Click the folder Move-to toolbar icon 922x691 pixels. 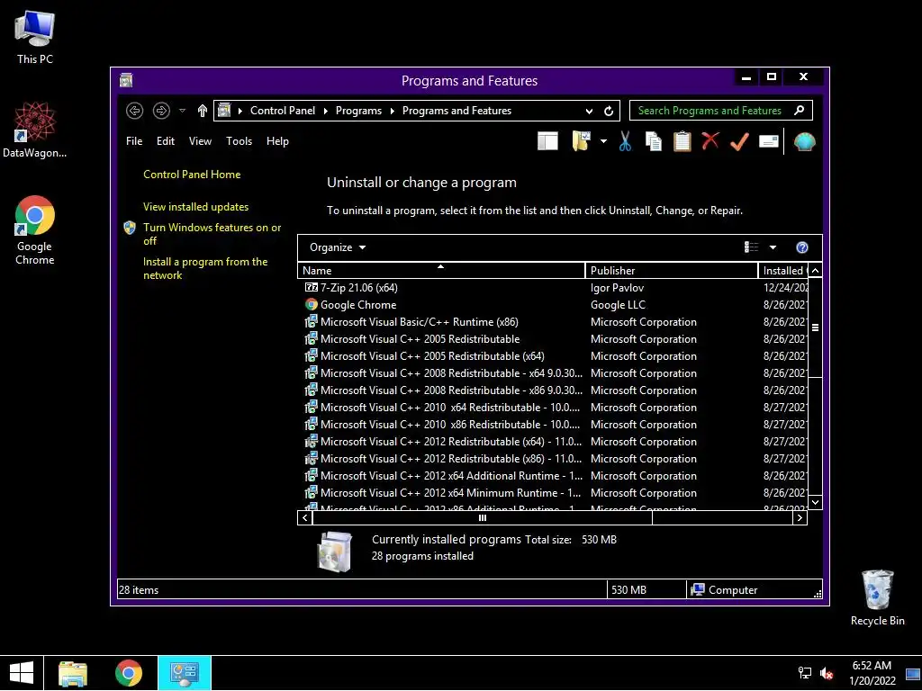click(581, 141)
